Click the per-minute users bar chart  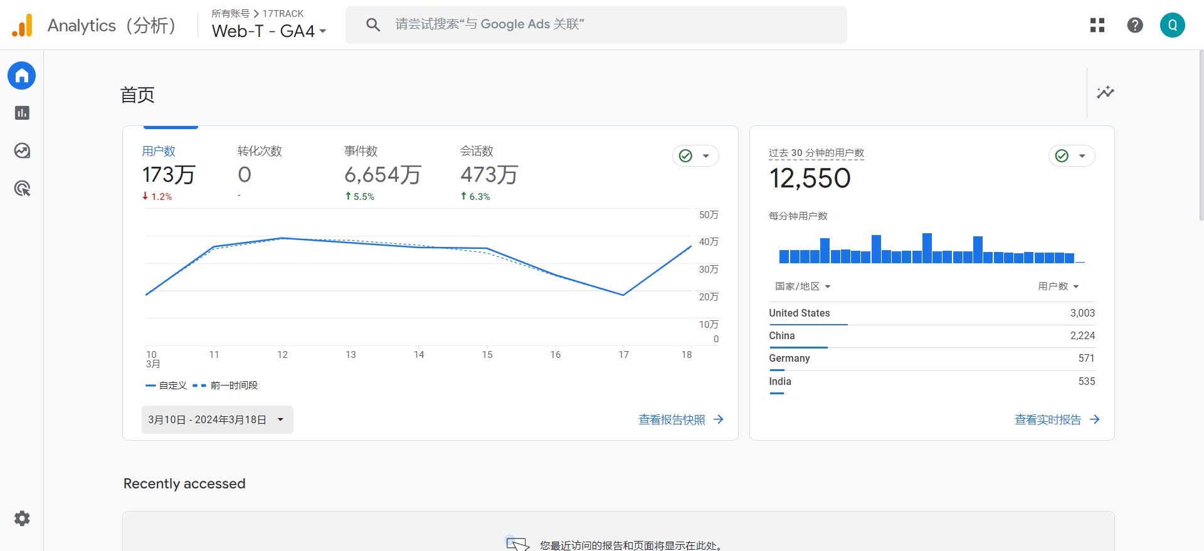932,248
